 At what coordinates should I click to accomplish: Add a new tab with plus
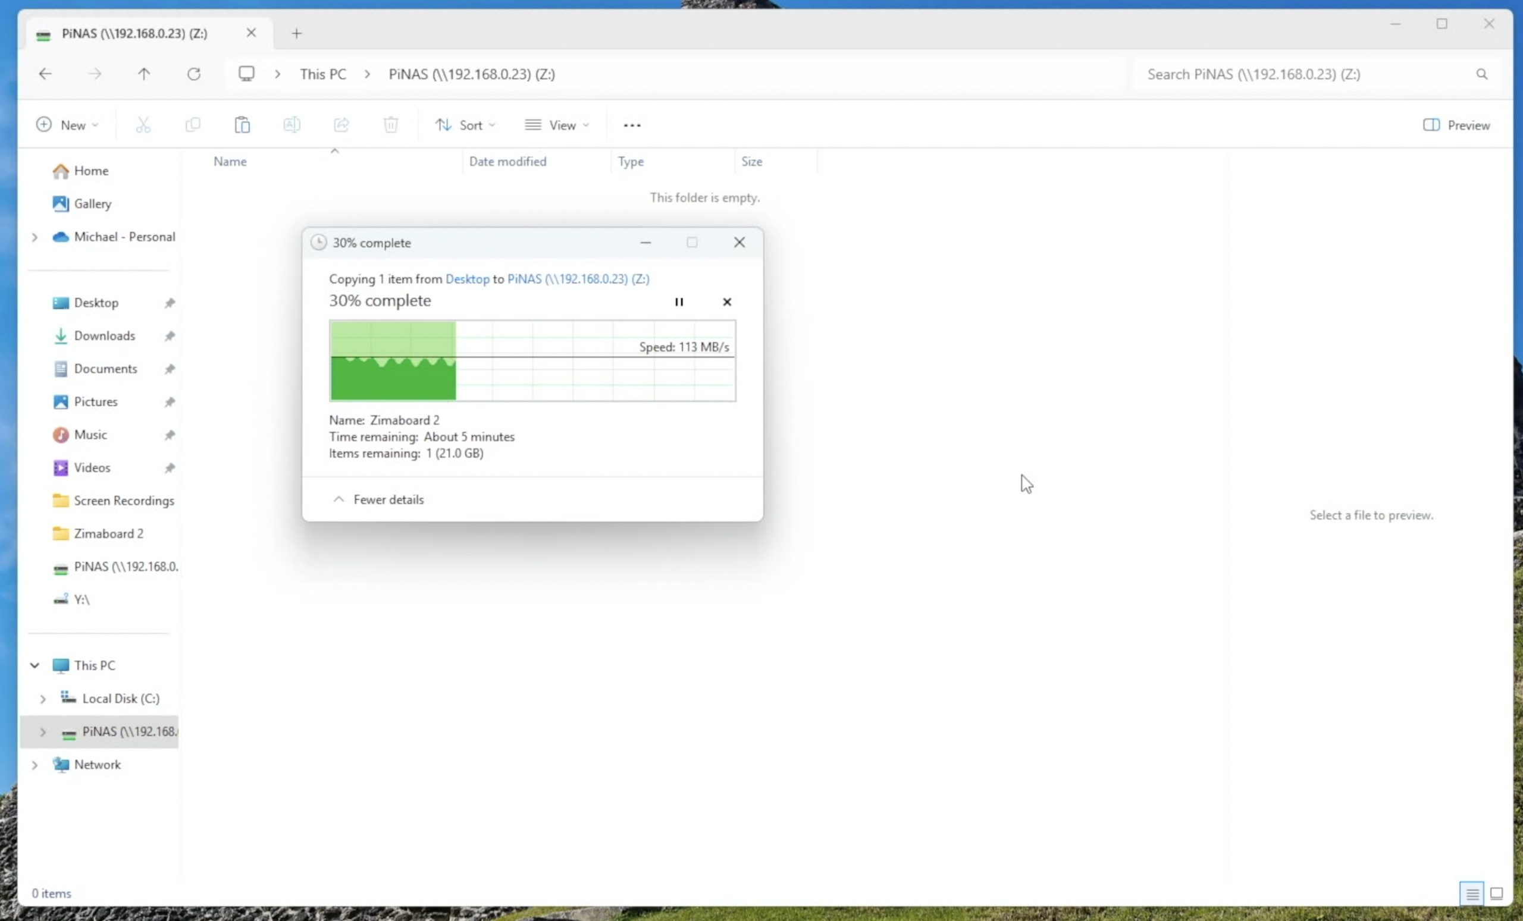[296, 33]
